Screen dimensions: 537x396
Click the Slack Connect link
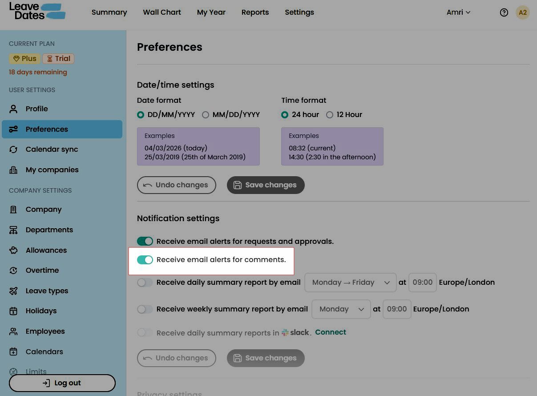pyautogui.click(x=331, y=332)
